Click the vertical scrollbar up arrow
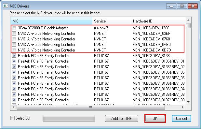Image resolution: width=201 pixels, height=129 pixels. click(x=188, y=20)
